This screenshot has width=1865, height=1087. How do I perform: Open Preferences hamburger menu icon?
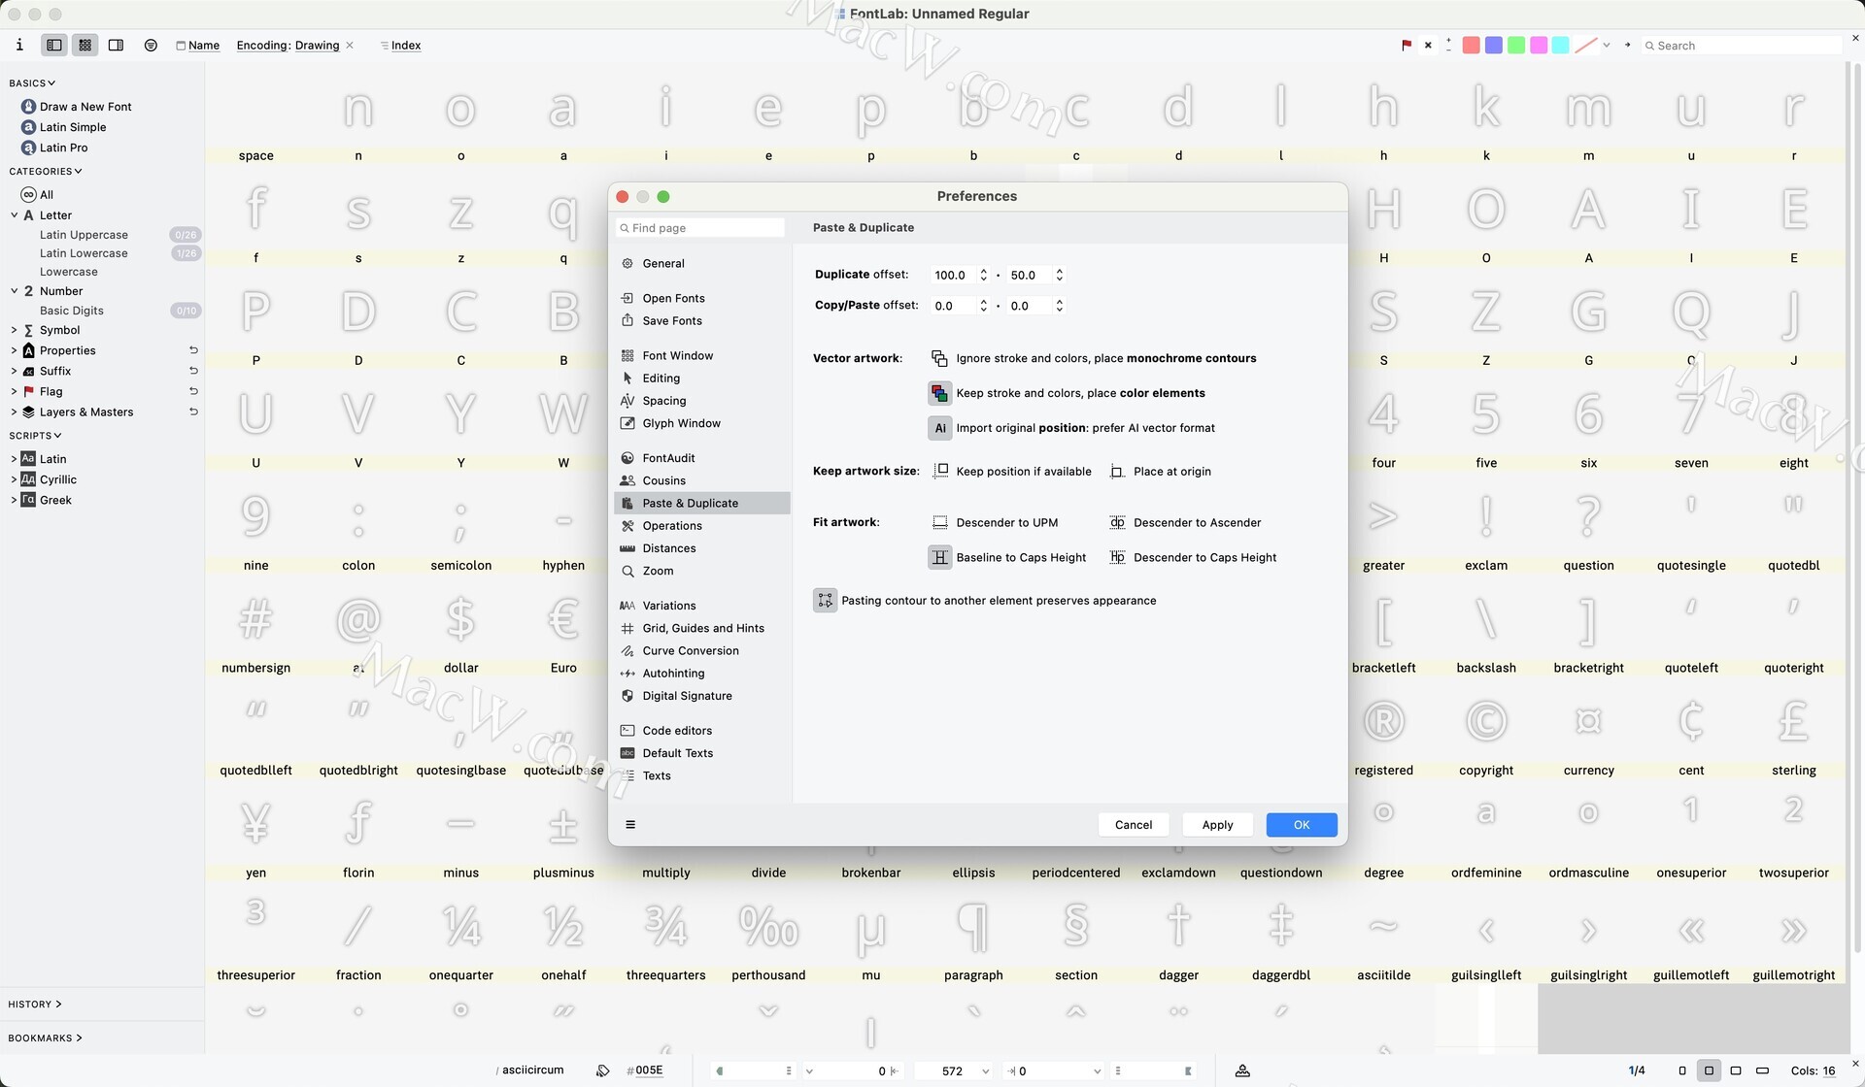(x=630, y=825)
